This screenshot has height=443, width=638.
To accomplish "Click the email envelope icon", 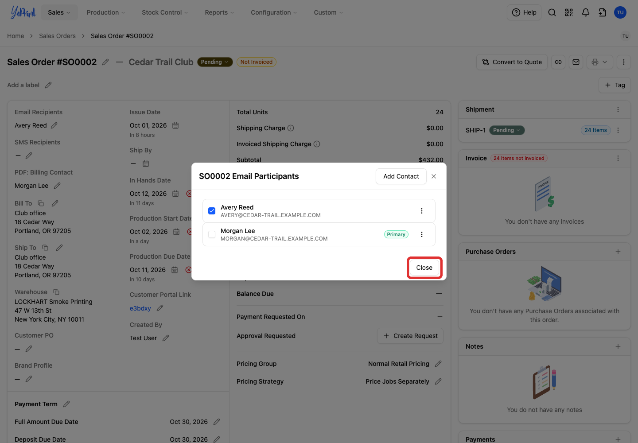I will click(576, 62).
